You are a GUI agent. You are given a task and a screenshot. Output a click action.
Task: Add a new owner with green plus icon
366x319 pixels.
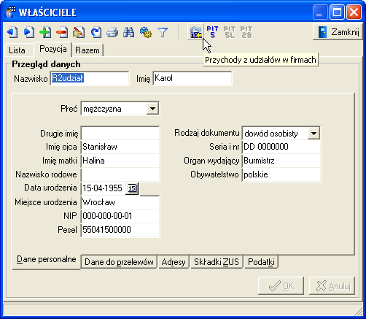coord(45,32)
